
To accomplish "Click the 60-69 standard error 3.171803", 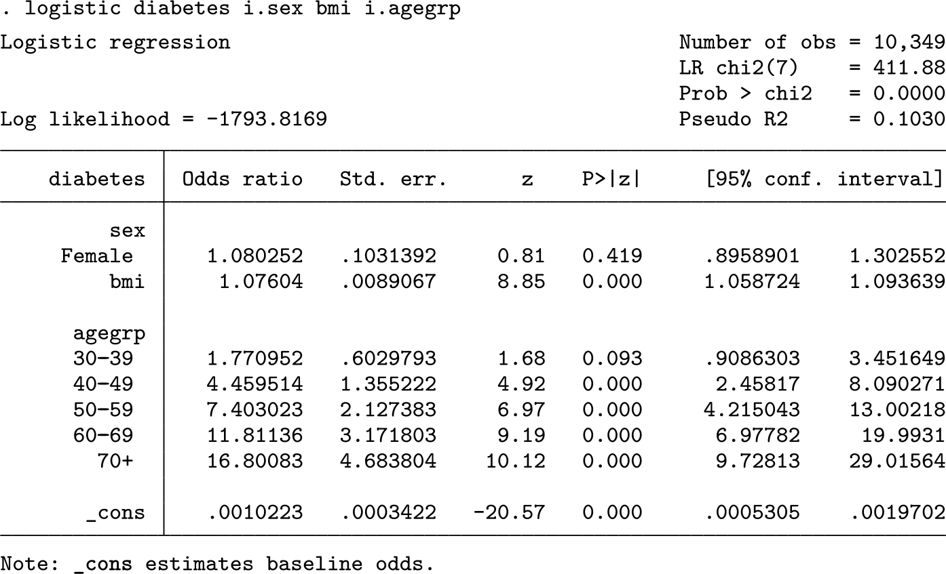I will (388, 436).
